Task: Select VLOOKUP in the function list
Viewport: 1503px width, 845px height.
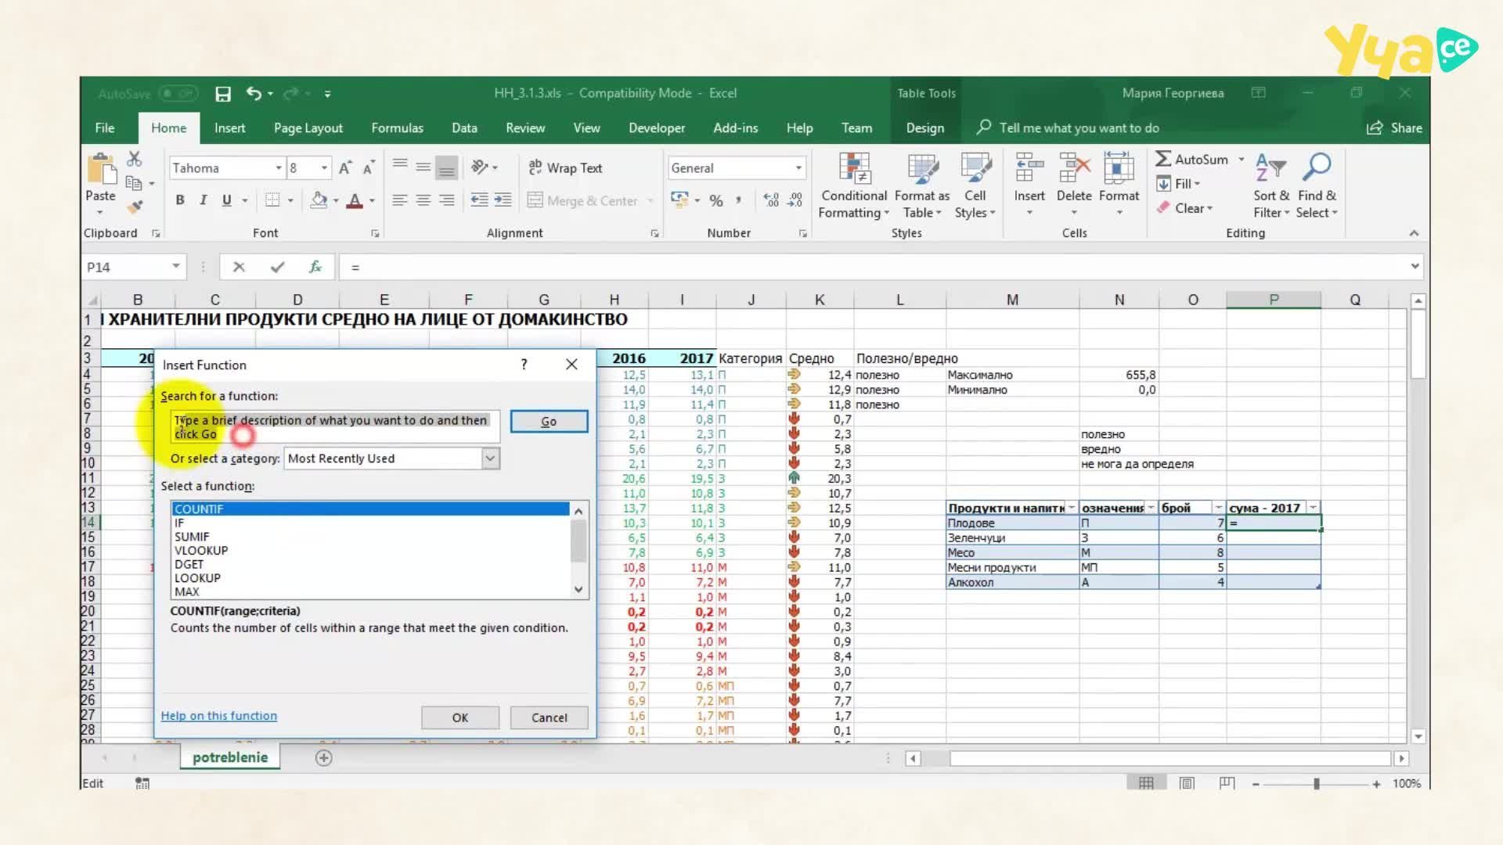Action: click(201, 551)
